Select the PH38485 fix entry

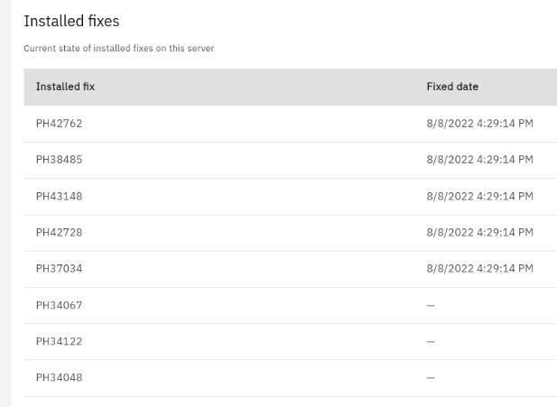coord(59,160)
